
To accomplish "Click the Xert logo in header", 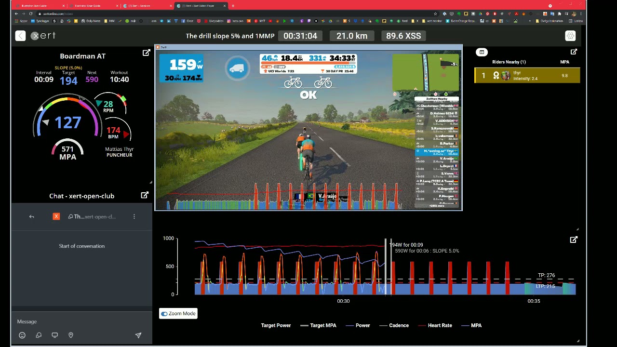I will point(43,36).
